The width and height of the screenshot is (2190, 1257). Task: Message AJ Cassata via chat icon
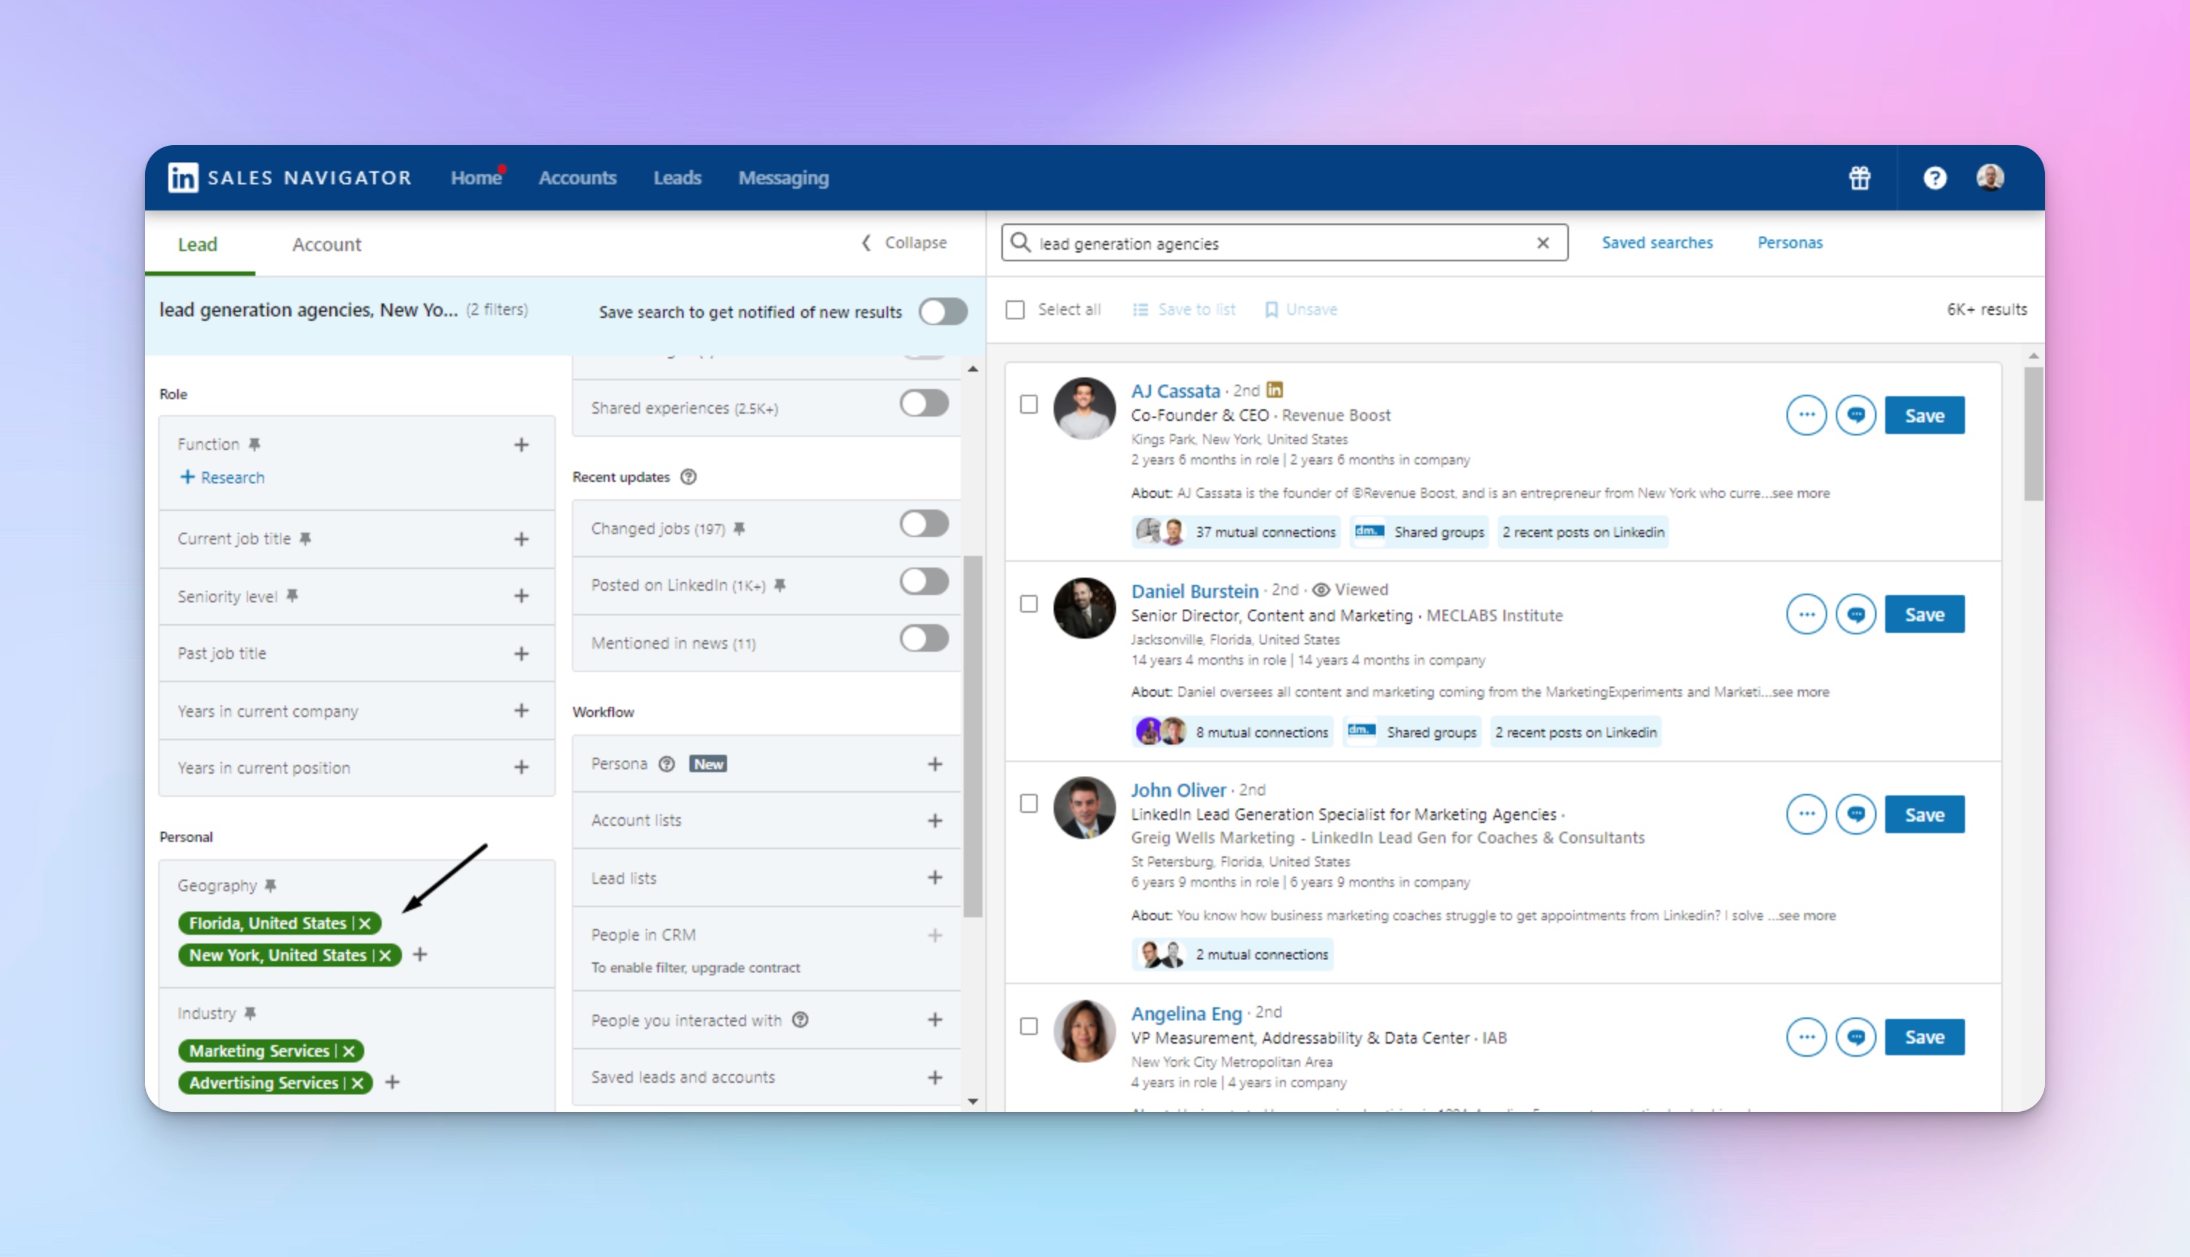coord(1855,415)
